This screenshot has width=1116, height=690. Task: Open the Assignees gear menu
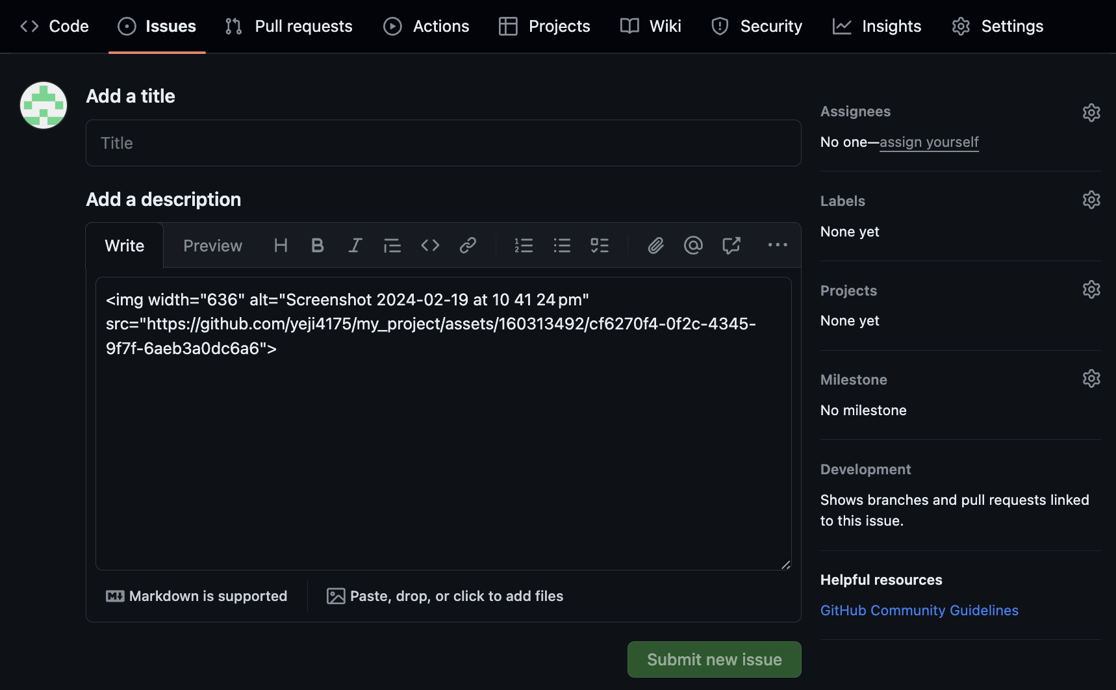point(1091,112)
